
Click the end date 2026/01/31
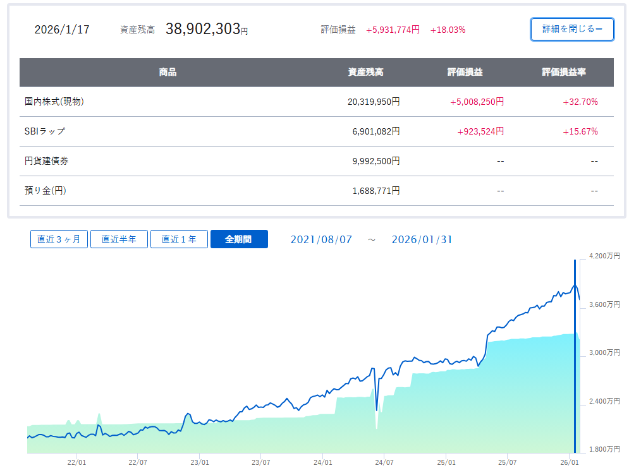(x=422, y=239)
